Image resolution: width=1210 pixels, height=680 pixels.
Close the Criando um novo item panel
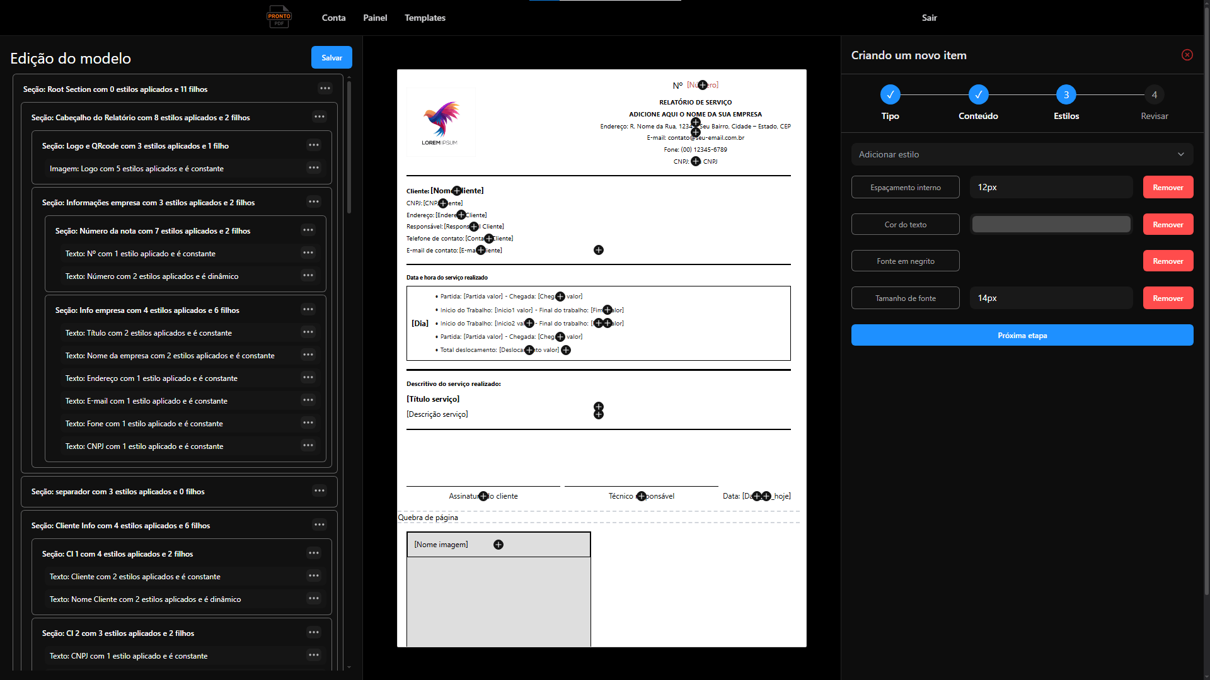pos(1187,55)
